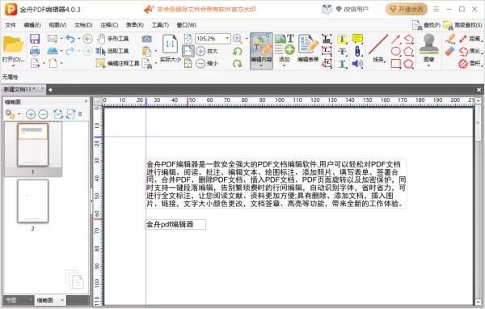Click the Open Membership (开通会员) button

pyautogui.click(x=407, y=9)
